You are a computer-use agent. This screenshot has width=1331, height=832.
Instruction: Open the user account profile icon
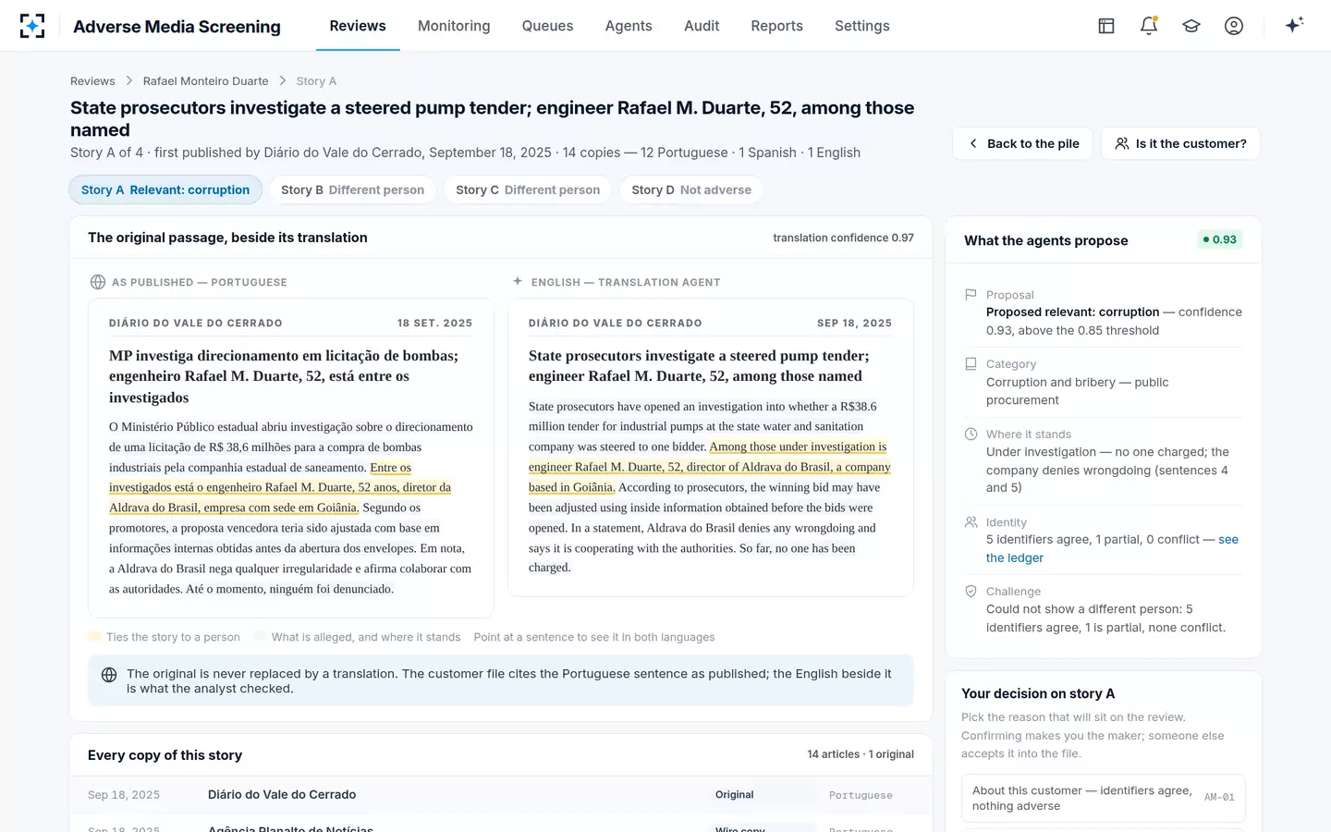[x=1234, y=26]
